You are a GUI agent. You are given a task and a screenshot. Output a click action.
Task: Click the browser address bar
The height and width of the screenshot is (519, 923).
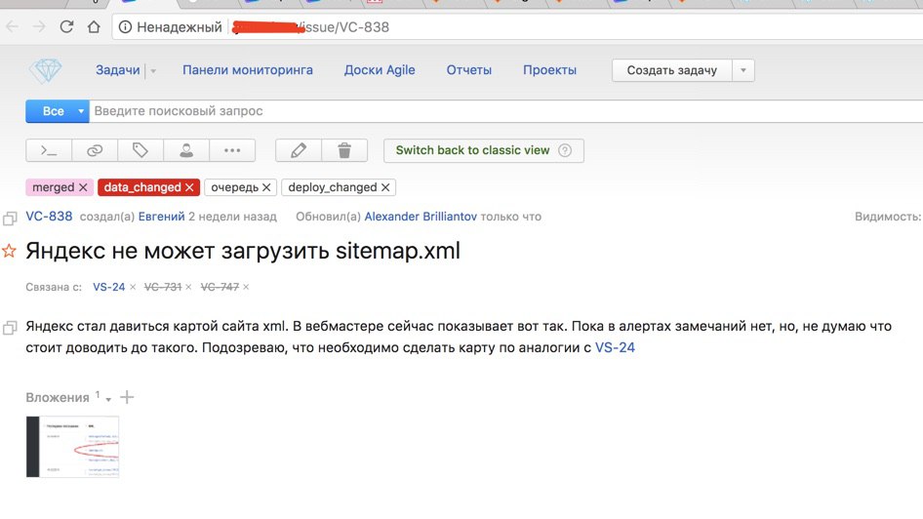(x=518, y=27)
